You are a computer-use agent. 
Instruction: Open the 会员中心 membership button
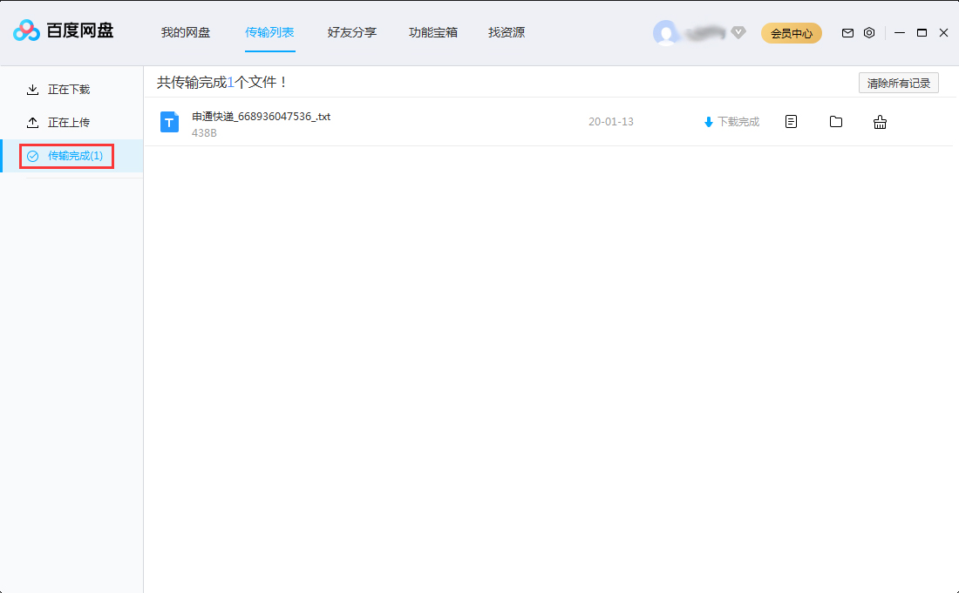791,32
